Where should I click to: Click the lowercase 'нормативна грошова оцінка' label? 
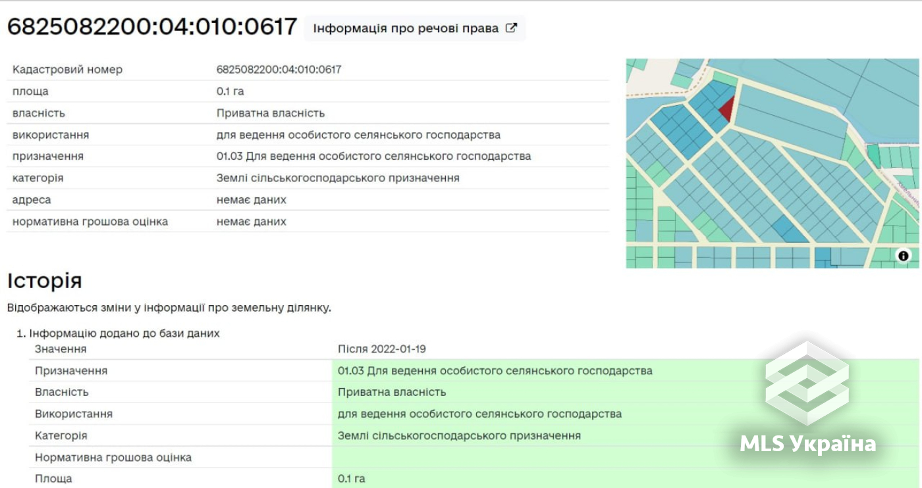point(90,222)
